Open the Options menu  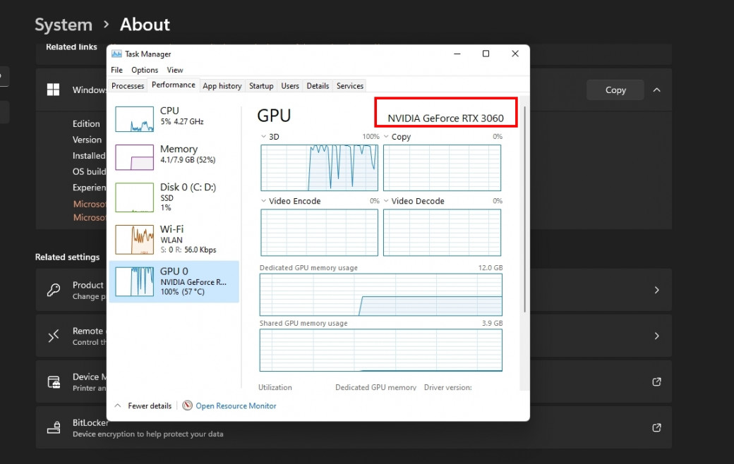tap(145, 70)
